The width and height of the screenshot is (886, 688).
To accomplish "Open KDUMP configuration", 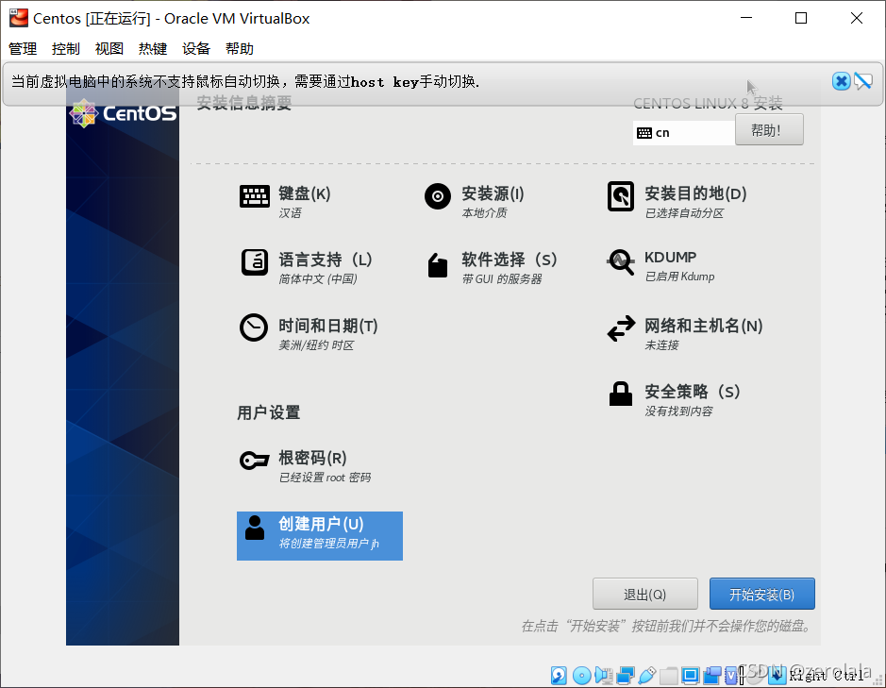I will pos(660,266).
